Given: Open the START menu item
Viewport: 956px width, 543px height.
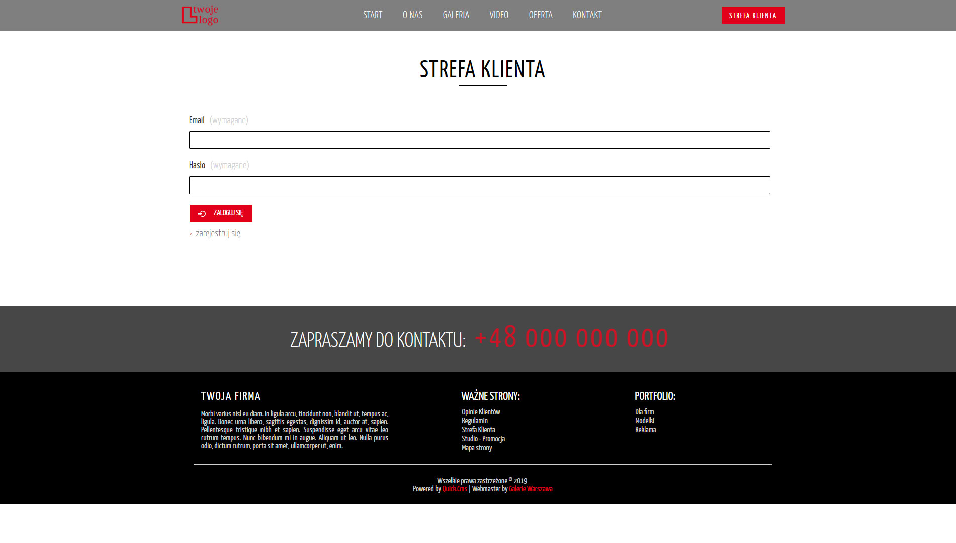Looking at the screenshot, I should tap(373, 15).
